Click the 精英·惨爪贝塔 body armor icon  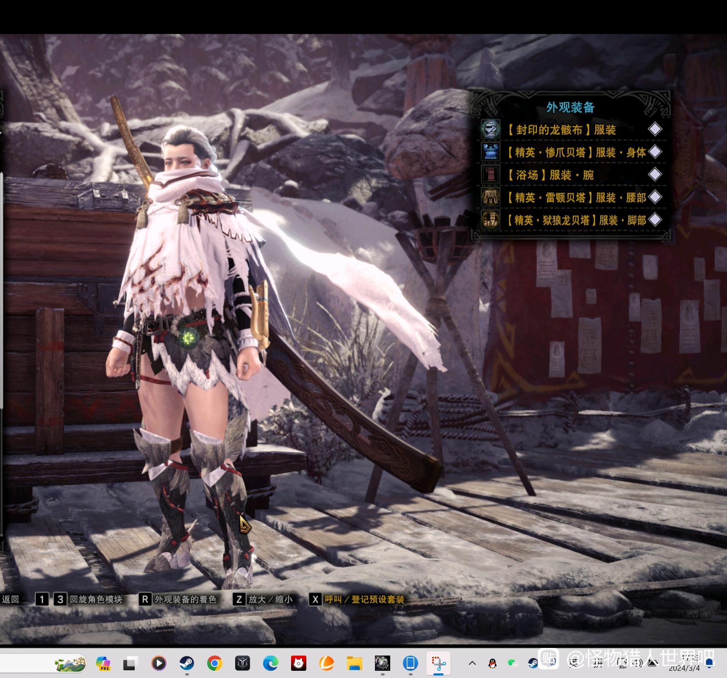(x=490, y=152)
